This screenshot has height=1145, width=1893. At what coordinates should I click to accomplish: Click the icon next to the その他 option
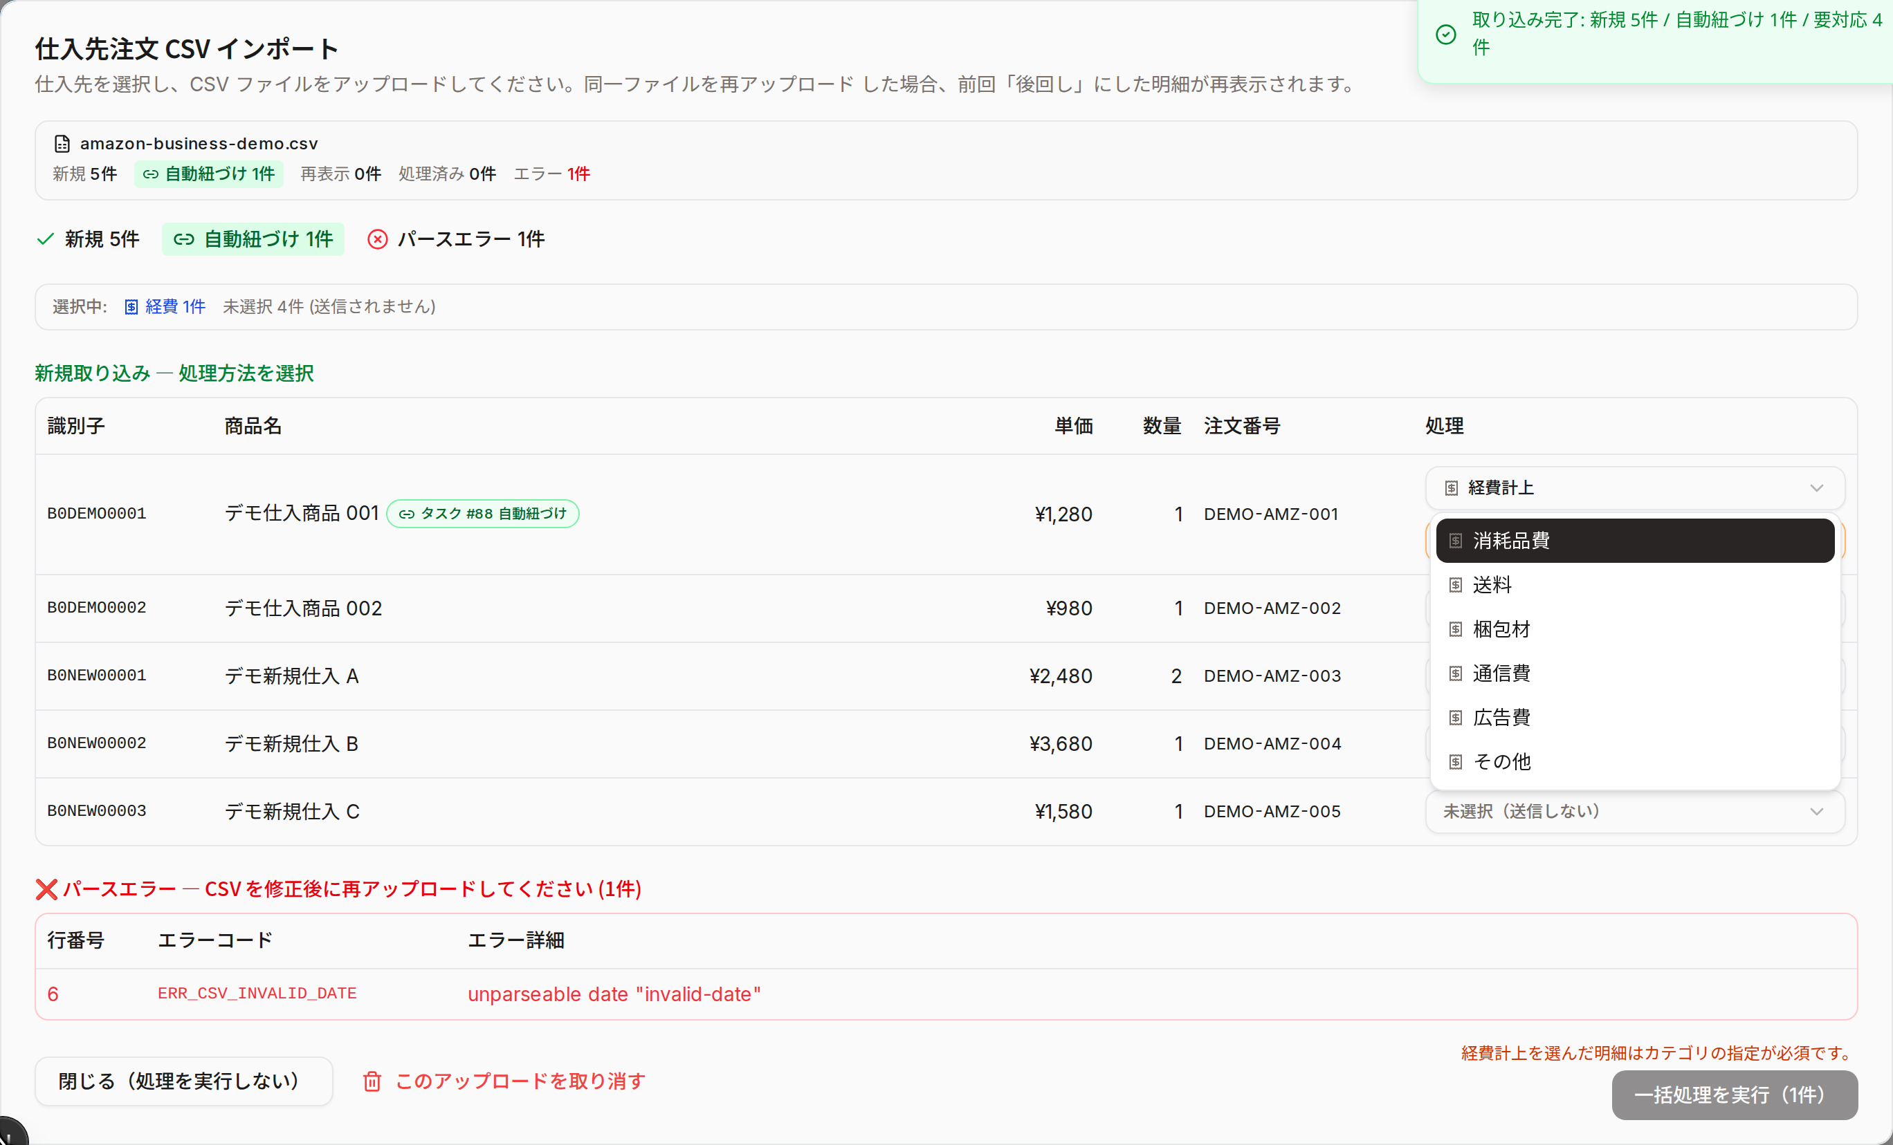coord(1455,762)
